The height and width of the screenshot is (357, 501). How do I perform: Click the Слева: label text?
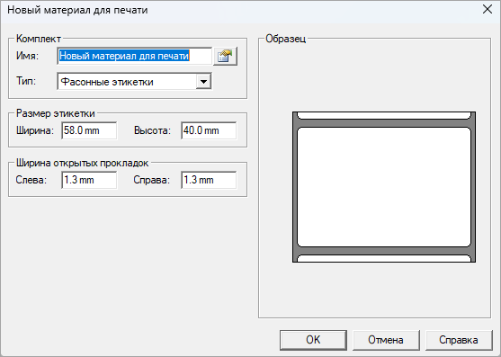click(31, 180)
